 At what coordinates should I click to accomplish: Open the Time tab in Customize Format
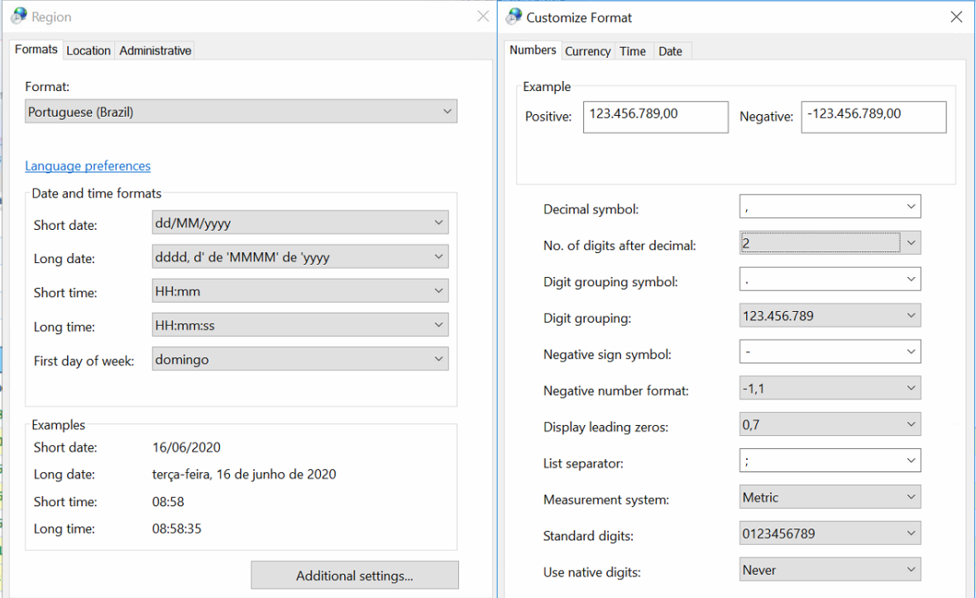(632, 51)
